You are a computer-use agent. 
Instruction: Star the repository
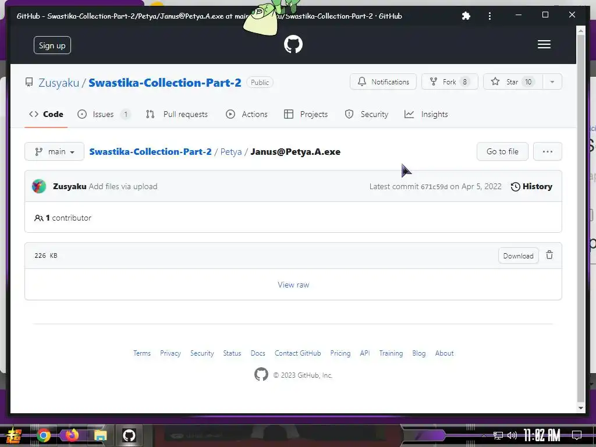pyautogui.click(x=513, y=81)
